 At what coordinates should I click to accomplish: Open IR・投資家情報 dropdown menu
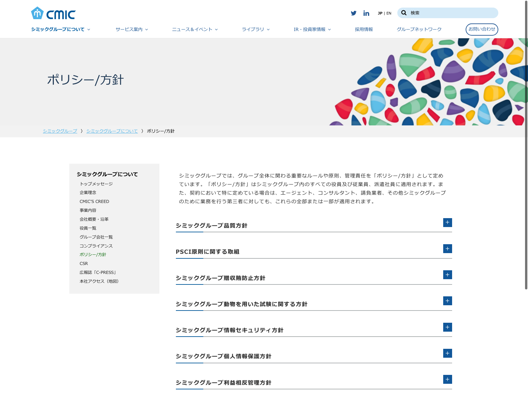click(312, 29)
